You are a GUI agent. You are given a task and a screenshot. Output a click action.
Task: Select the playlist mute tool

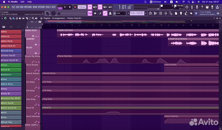point(20,18)
